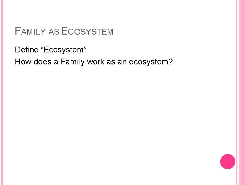Click the pink vertical border on left edge
This screenshot has width=247, height=185.
pyautogui.click(x=2, y=92)
